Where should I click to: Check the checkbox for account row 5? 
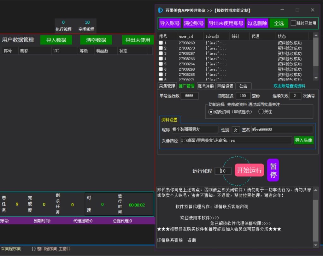[161, 64]
